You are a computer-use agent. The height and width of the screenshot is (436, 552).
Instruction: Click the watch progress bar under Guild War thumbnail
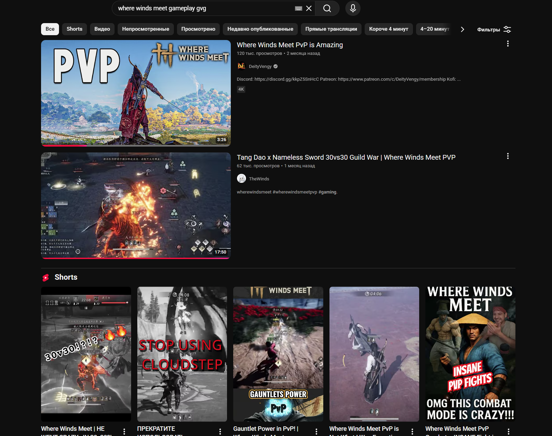click(136, 258)
